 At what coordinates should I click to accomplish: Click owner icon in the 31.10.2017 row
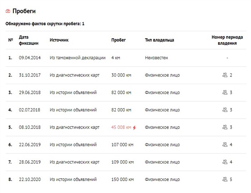[x=225, y=75]
